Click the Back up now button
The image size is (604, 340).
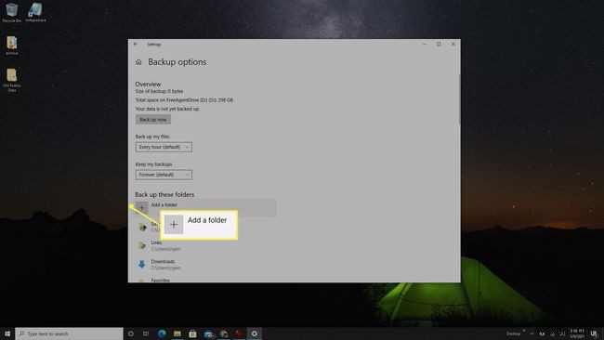pyautogui.click(x=153, y=119)
